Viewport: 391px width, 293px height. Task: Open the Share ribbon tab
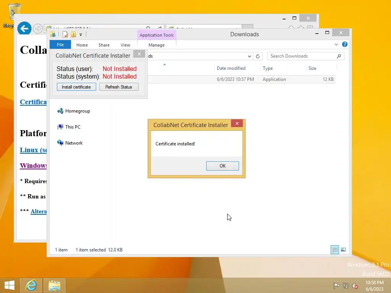[x=104, y=45]
